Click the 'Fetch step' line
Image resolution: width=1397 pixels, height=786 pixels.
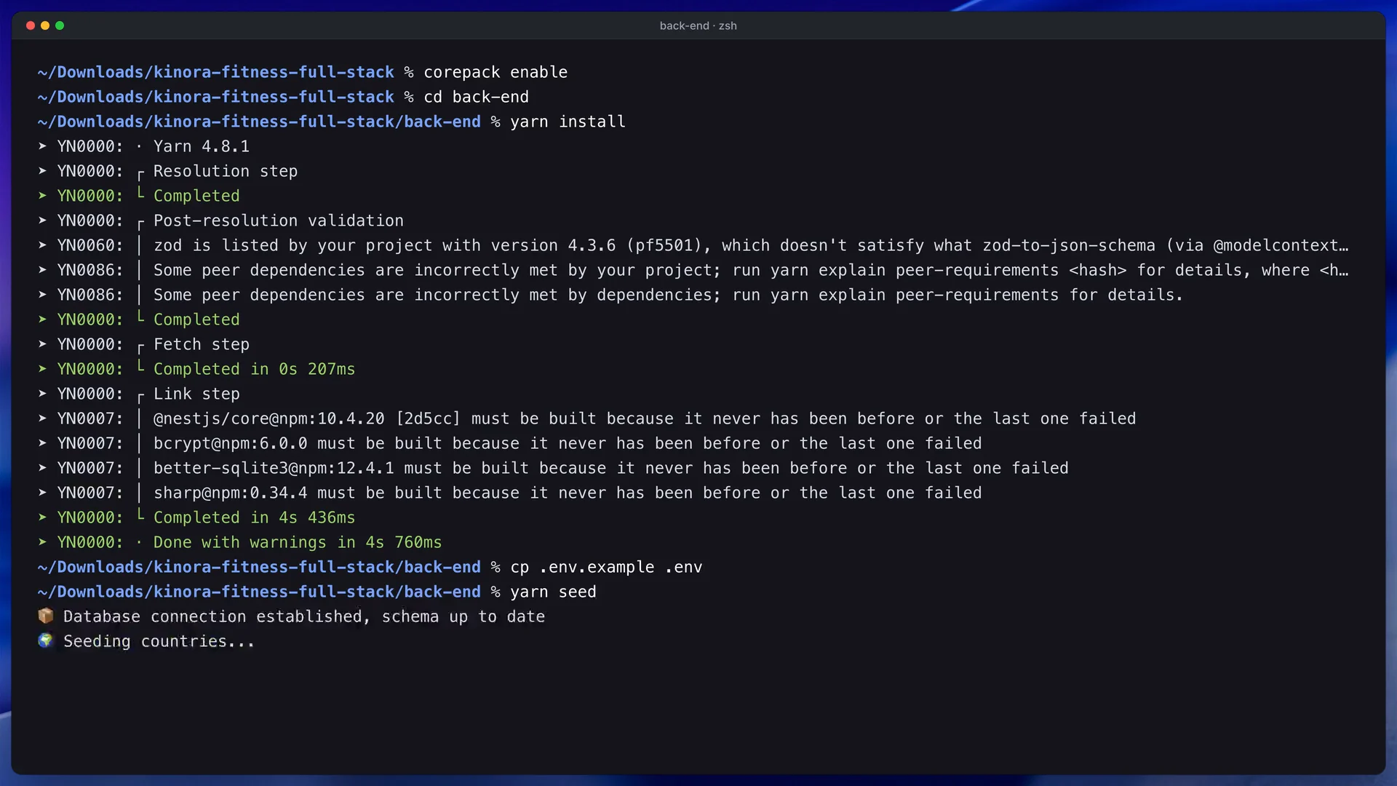202,344
